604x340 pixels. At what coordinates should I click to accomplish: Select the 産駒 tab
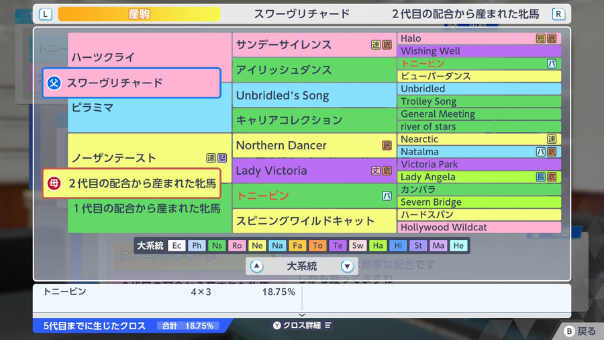[x=139, y=14]
